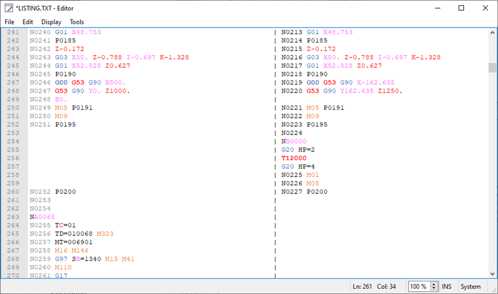Image resolution: width=498 pixels, height=294 pixels.
Task: Open the File menu
Action: pyautogui.click(x=10, y=22)
